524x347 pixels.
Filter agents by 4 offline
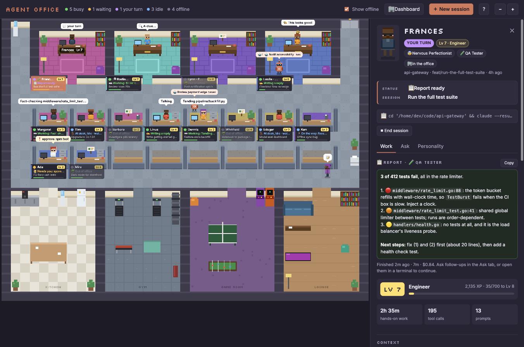(178, 9)
